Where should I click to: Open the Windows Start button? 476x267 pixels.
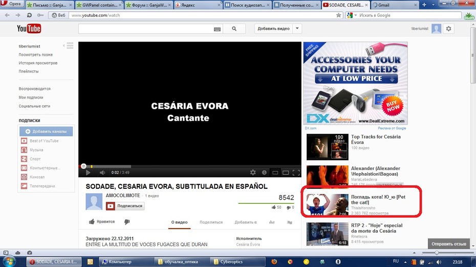8,261
